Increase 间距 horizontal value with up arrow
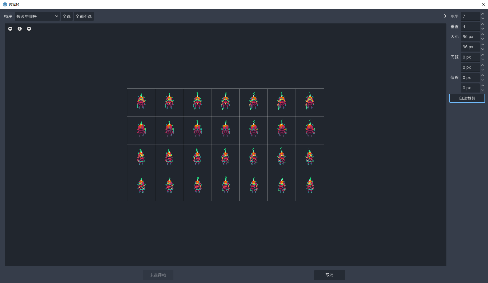The height and width of the screenshot is (283, 488). (483, 55)
